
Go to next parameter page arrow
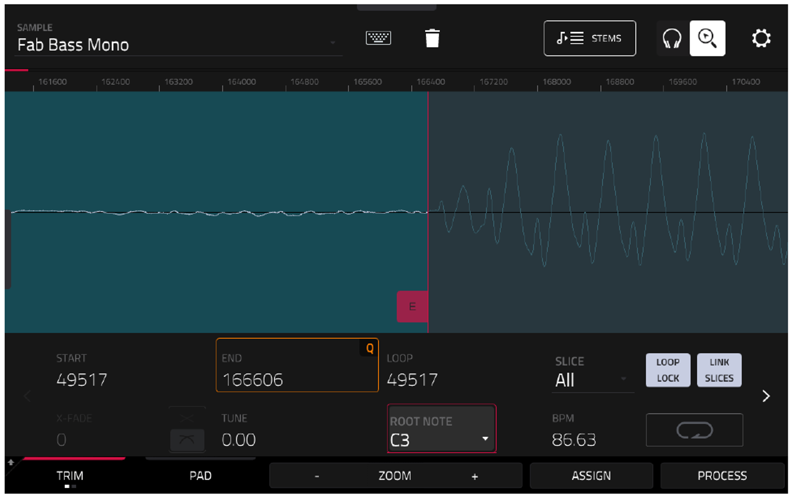pyautogui.click(x=766, y=396)
